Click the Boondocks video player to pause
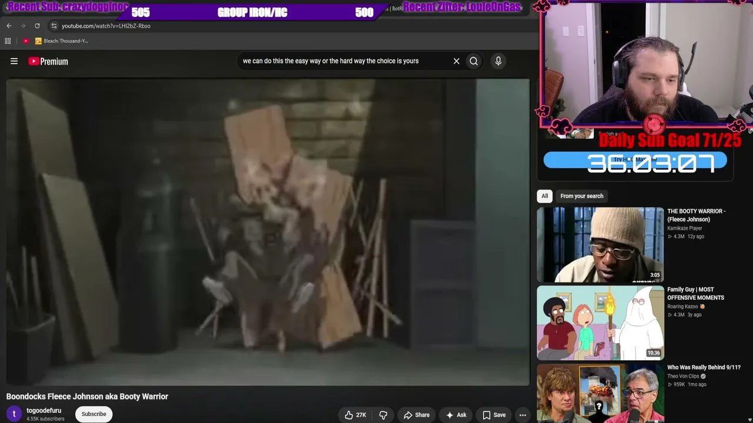753x423 pixels. pos(268,232)
